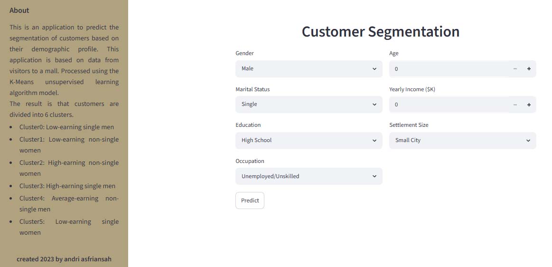Decrement Yearly Income using minus icon

coord(515,105)
